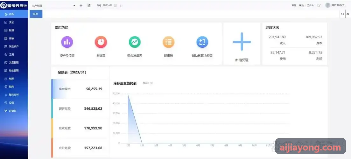Open the 辅助核算余额表 shortcut icon
351x159 pixels.
coord(202,42)
